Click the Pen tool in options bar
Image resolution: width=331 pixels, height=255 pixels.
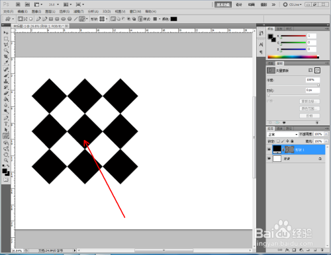38,19
